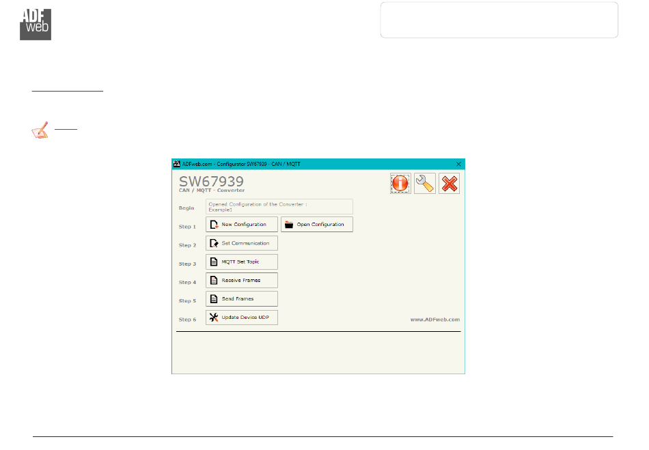
Task: Click the Configurator title bar app icon
Action: click(x=177, y=164)
